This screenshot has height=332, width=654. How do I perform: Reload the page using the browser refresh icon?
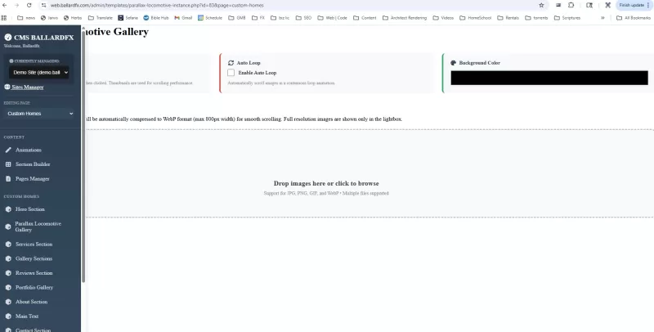(x=29, y=5)
